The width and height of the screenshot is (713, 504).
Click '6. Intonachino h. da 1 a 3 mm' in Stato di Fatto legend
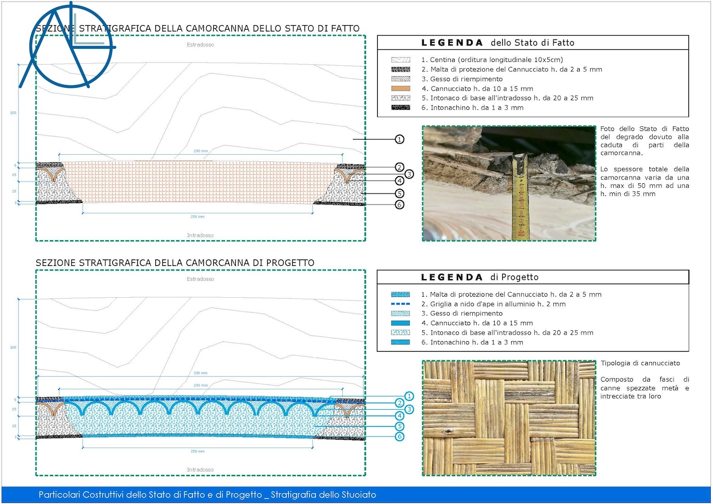tap(472, 108)
